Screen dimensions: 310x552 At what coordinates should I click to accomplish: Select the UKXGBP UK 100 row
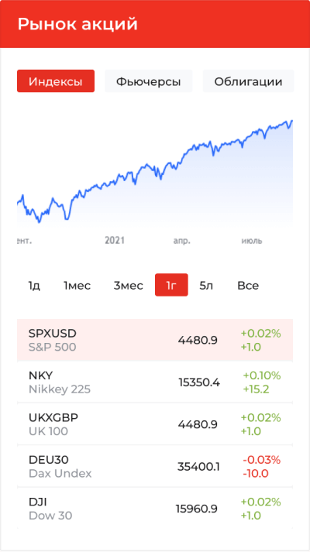point(155,423)
